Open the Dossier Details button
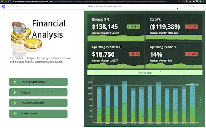The image size is (206, 128). point(38,113)
